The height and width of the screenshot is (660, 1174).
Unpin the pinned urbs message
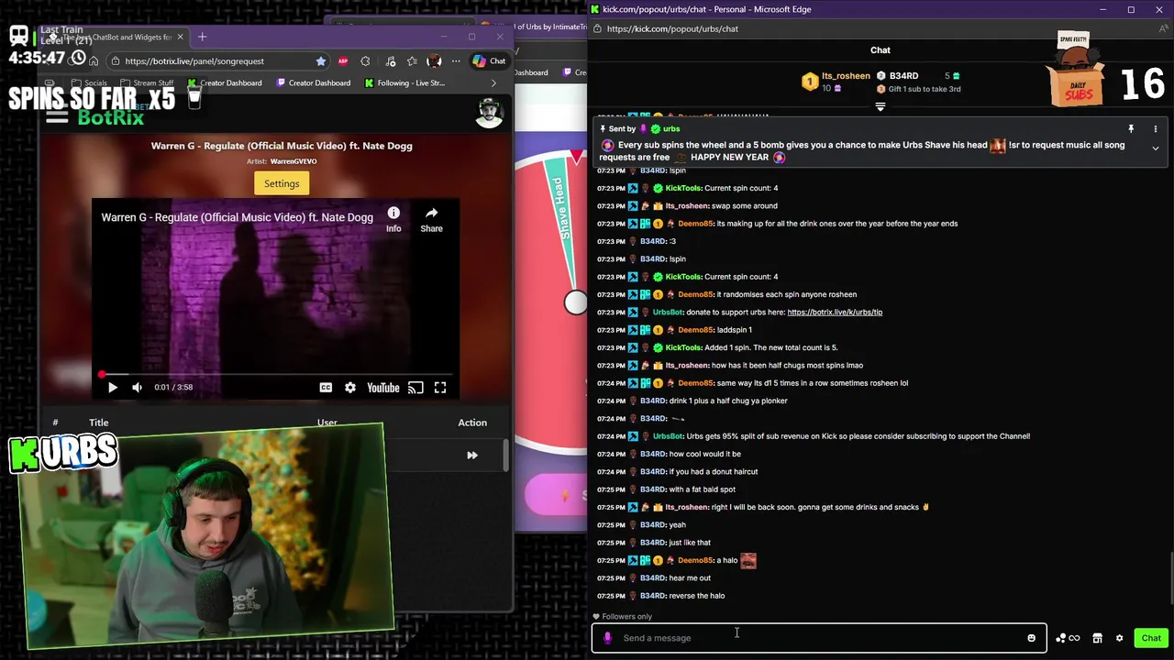tap(1131, 129)
